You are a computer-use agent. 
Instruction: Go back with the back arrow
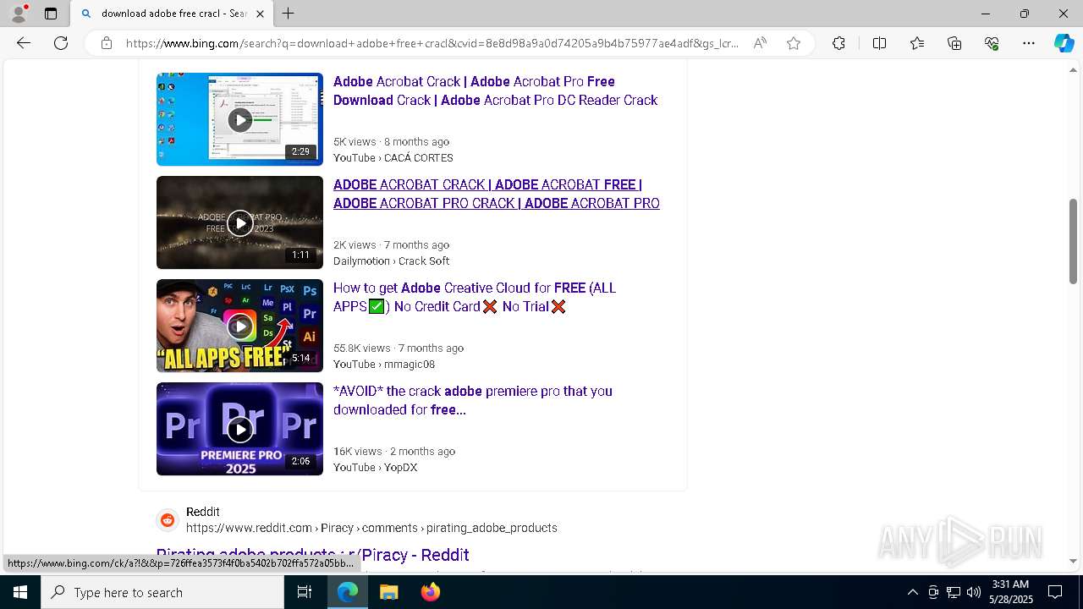click(24, 43)
